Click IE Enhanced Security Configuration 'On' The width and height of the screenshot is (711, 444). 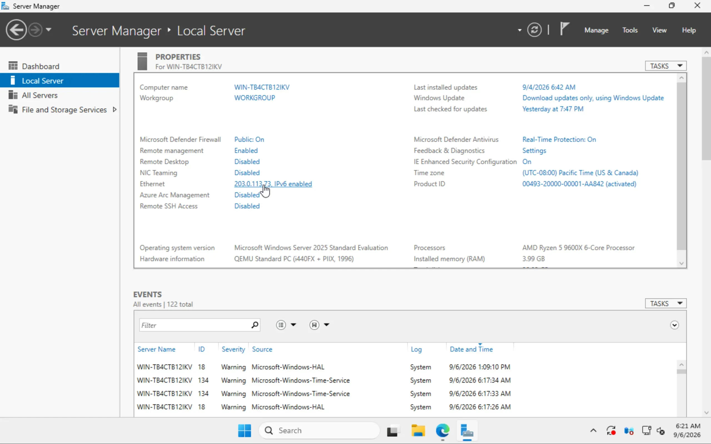527,162
